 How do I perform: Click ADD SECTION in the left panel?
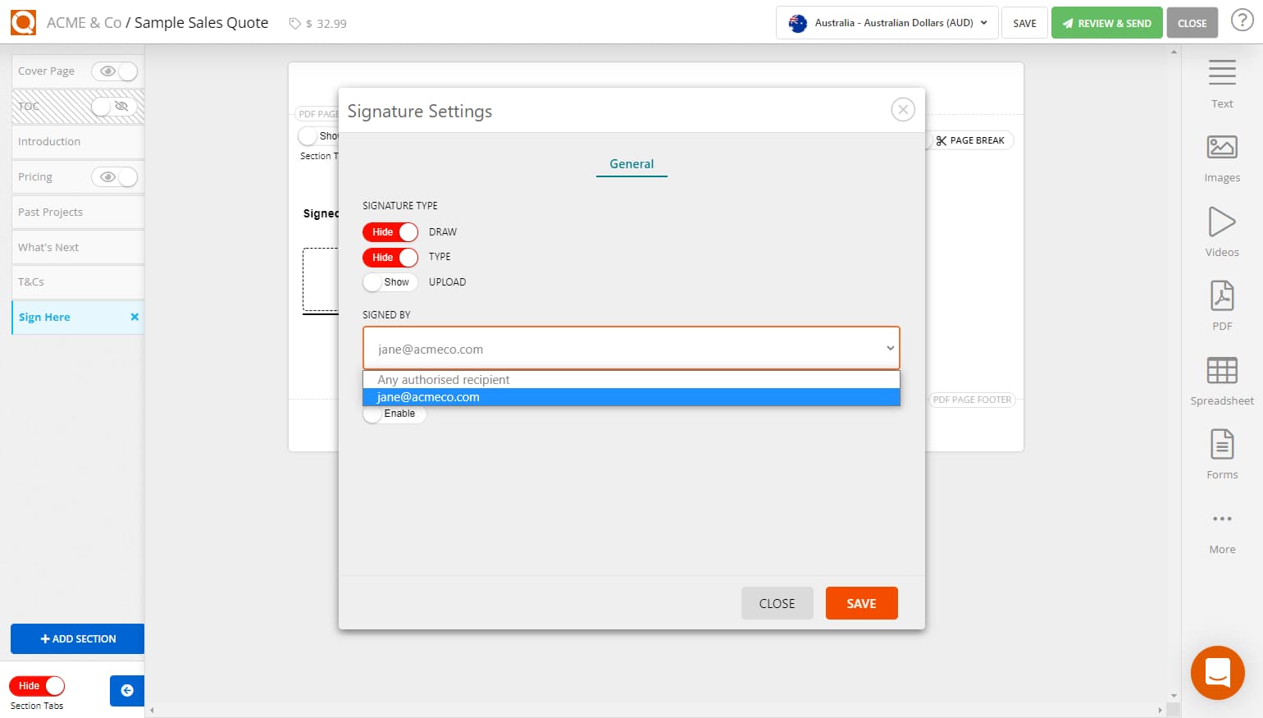(77, 638)
